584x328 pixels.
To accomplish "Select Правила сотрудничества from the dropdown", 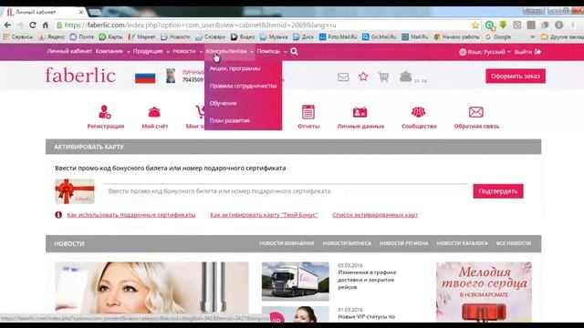I will tap(243, 86).
